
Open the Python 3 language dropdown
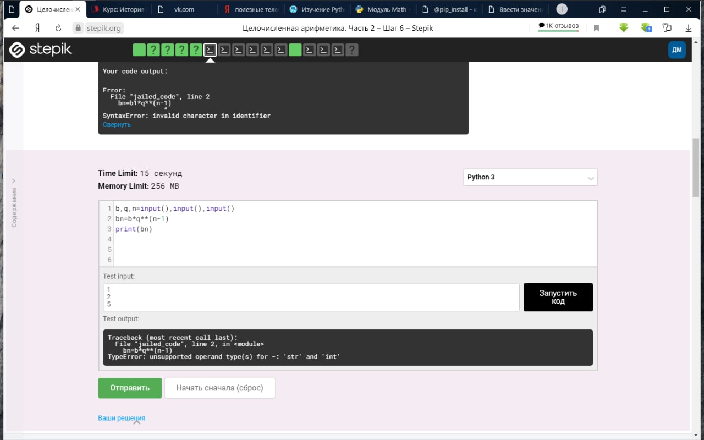530,177
